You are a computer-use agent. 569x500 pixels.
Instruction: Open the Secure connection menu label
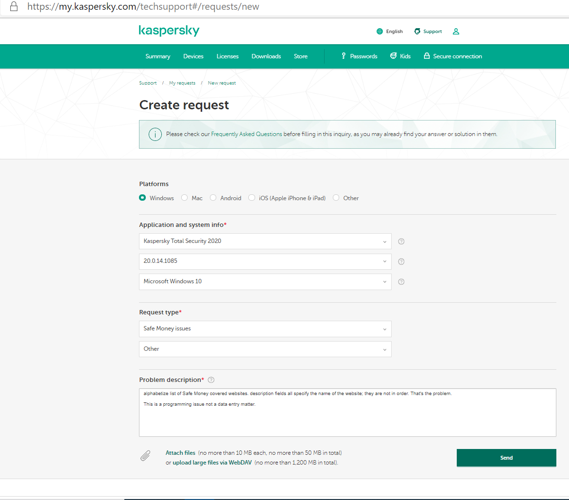[x=458, y=56]
